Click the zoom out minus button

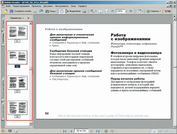click(x=113, y=11)
